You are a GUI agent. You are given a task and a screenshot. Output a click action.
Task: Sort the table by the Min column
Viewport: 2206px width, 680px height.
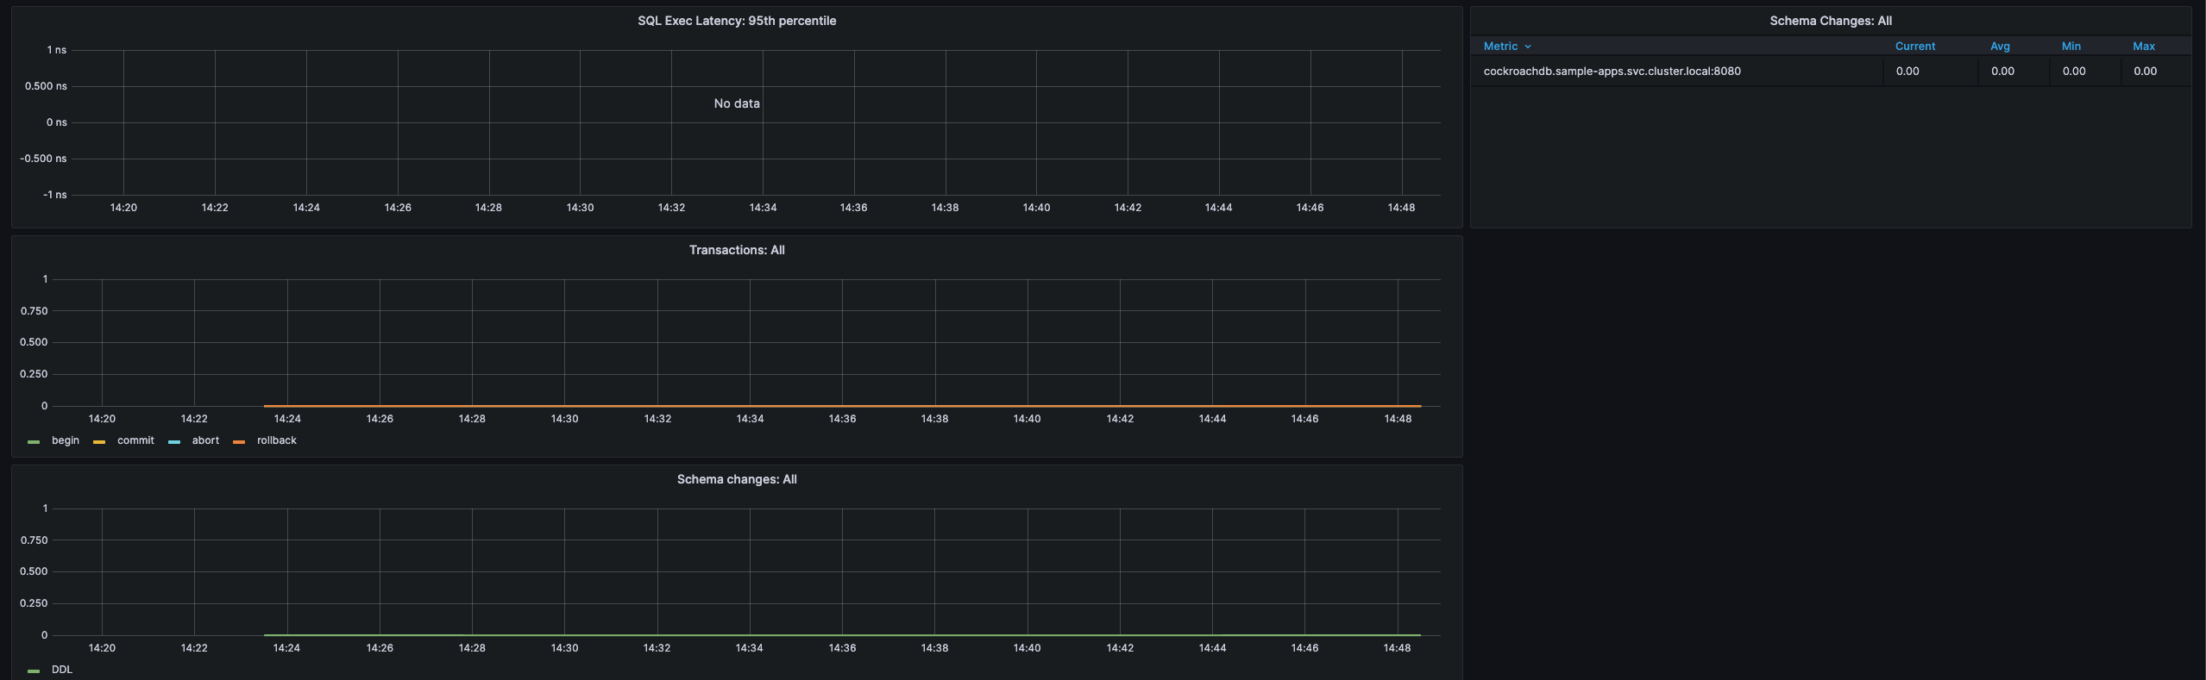point(2071,47)
